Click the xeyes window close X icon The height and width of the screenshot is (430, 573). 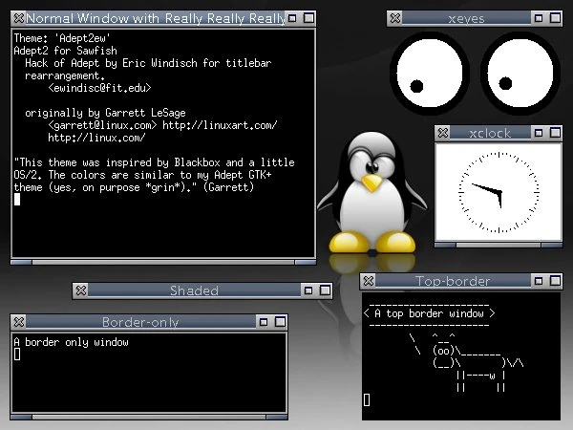395,18
